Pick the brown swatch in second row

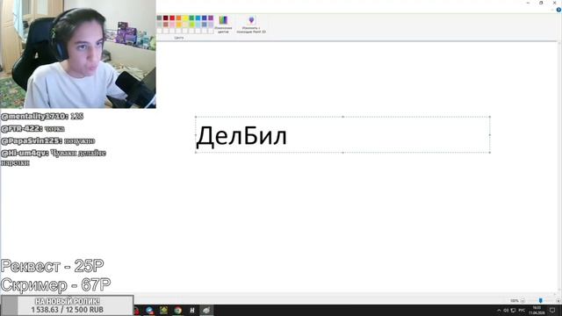pyautogui.click(x=166, y=25)
